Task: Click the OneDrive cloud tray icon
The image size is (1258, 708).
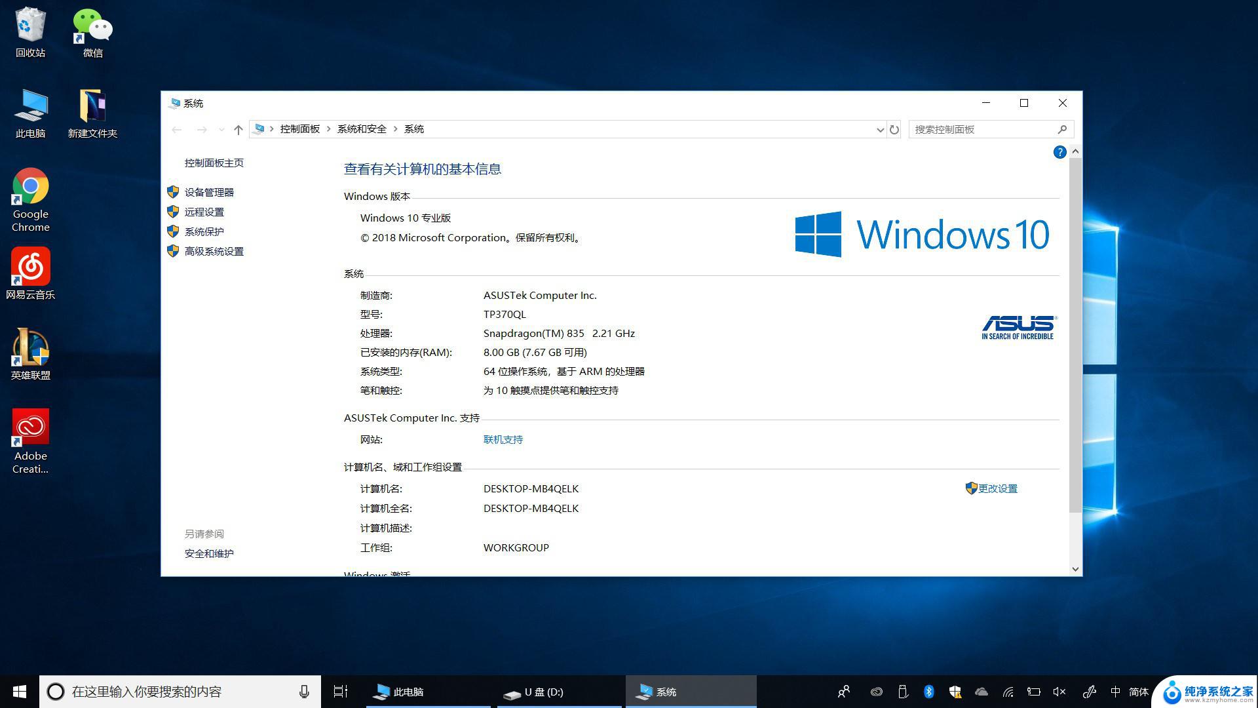Action: click(981, 692)
